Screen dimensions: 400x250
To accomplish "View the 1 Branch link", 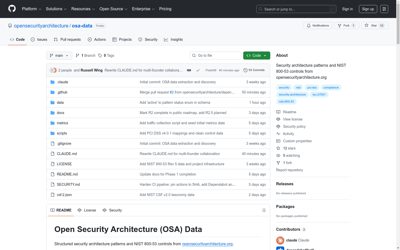I will pyautogui.click(x=85, y=55).
